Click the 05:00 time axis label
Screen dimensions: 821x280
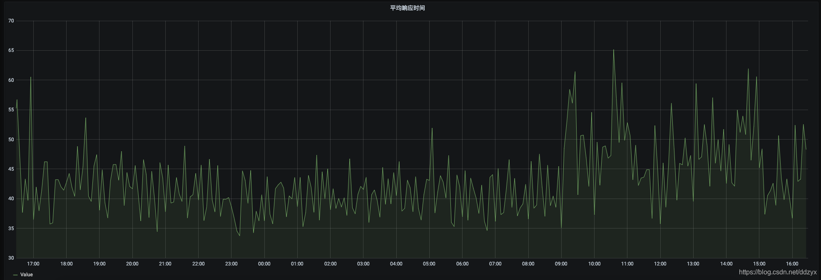[x=429, y=264]
